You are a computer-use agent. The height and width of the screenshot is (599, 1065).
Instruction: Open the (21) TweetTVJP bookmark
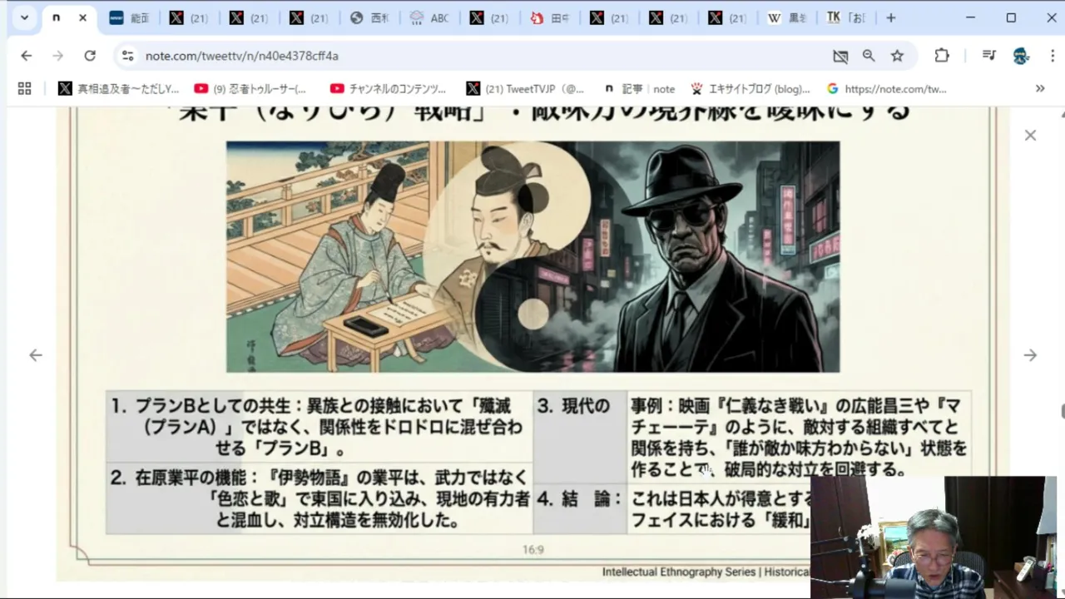(x=525, y=88)
